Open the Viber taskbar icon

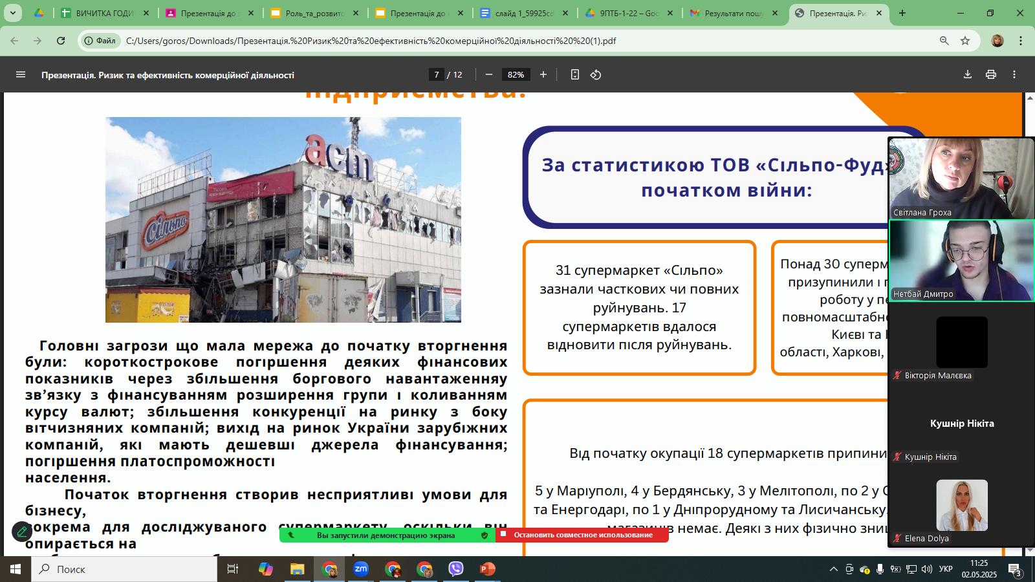456,569
